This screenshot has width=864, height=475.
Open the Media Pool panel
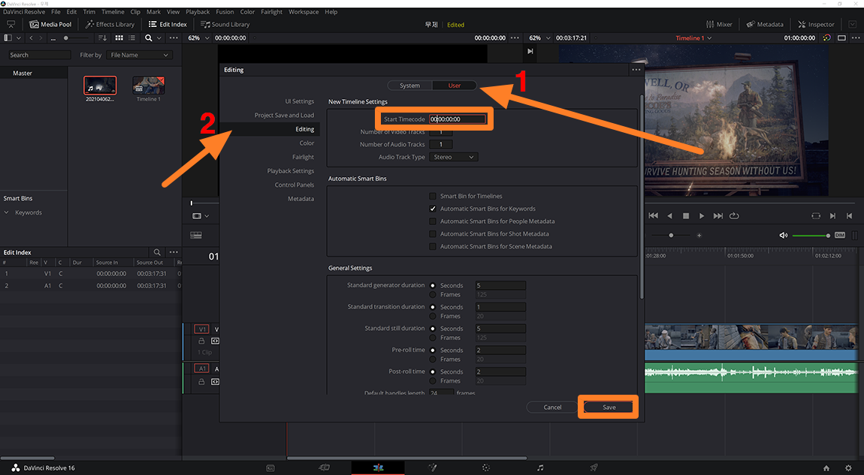[x=50, y=24]
